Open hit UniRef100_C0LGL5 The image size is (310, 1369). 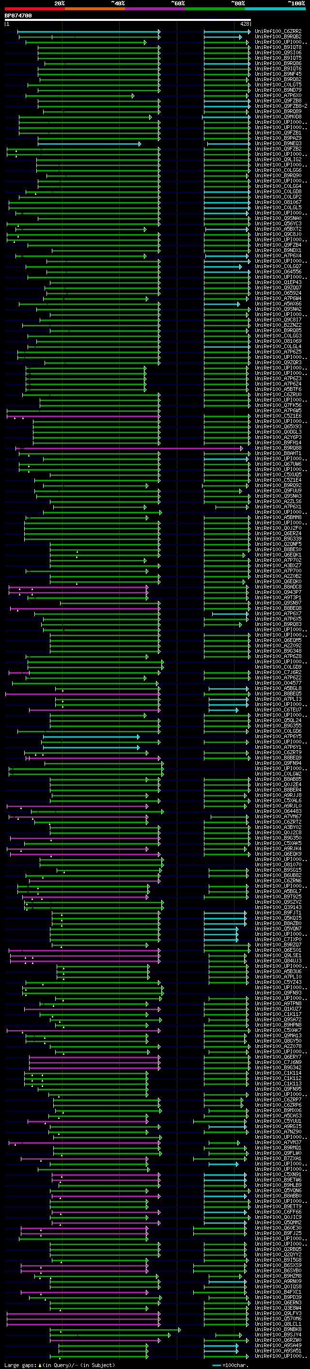click(x=278, y=208)
